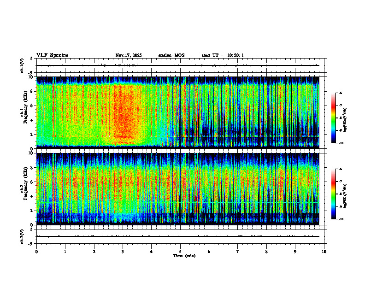
Task: Click the "-10" label on ch.2 color bar
Action: pos(341,219)
